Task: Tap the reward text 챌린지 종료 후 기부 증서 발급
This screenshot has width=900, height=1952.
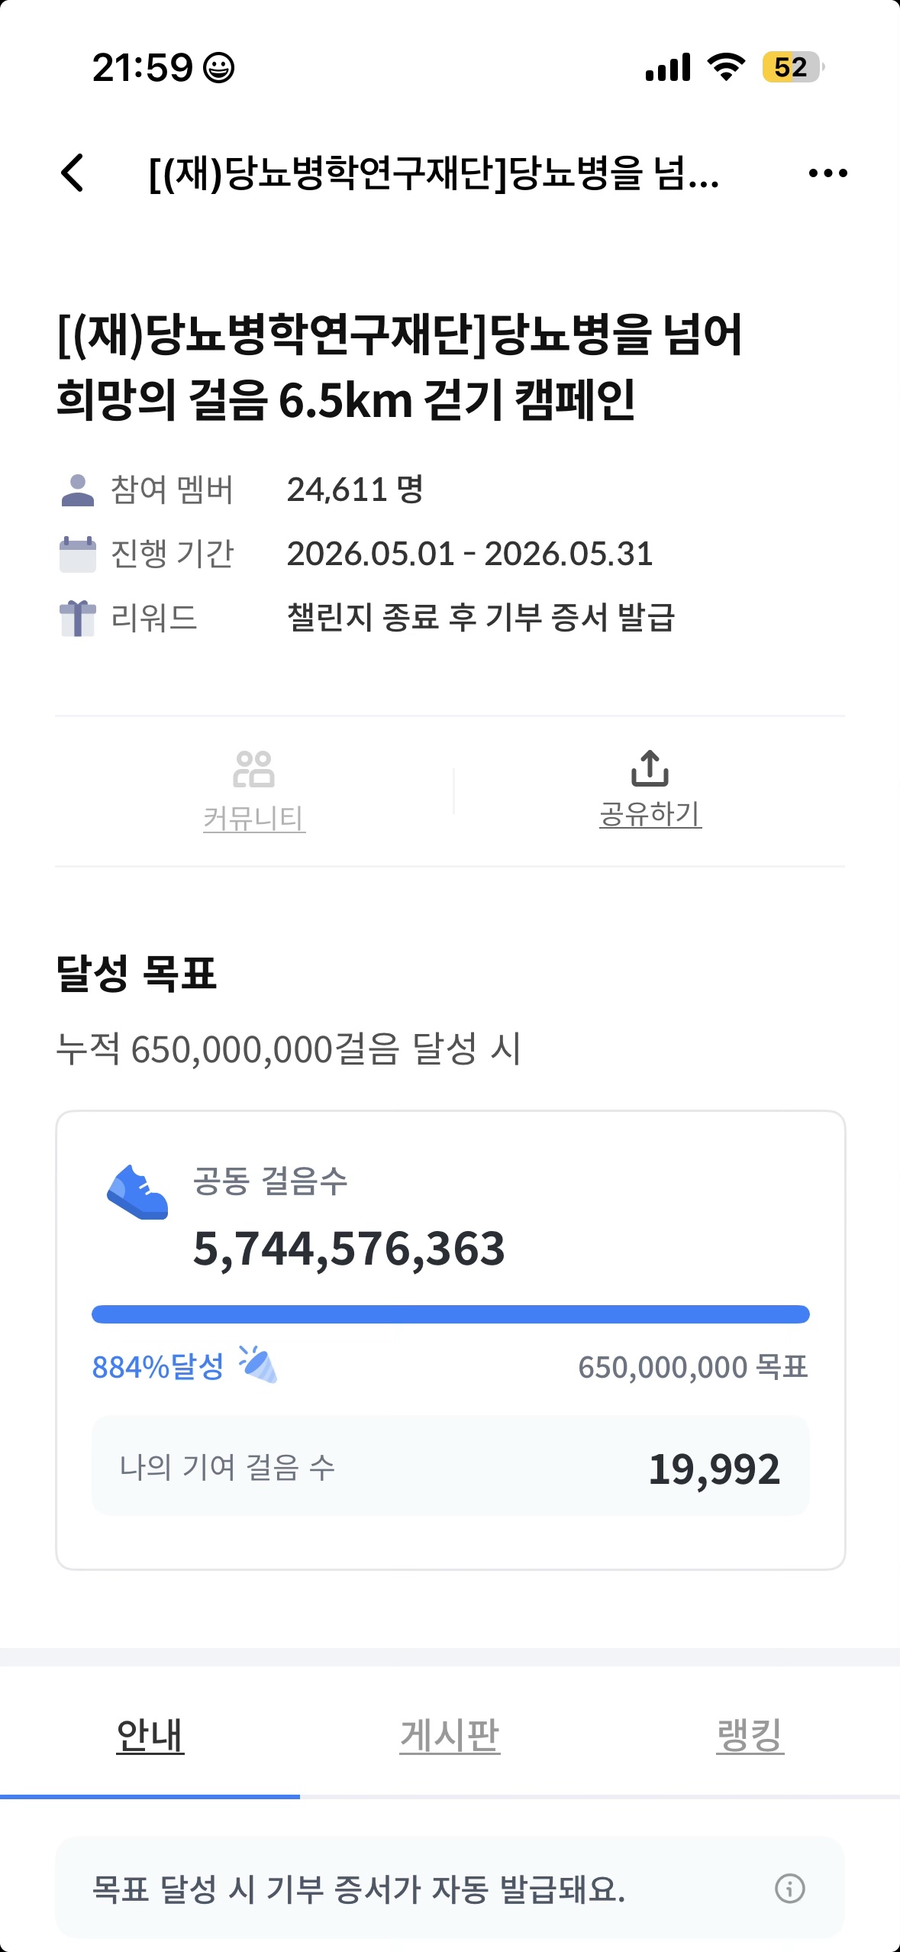Action: click(481, 618)
